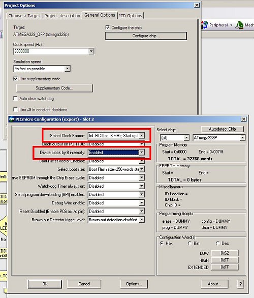Click the PICmicro Configuration title bar icon
Screen dimensions: 254x298
(x=12, y=119)
